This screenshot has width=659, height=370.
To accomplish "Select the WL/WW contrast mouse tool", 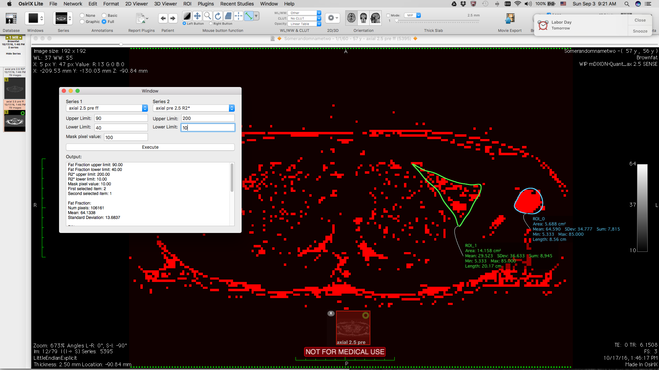I will click(187, 16).
